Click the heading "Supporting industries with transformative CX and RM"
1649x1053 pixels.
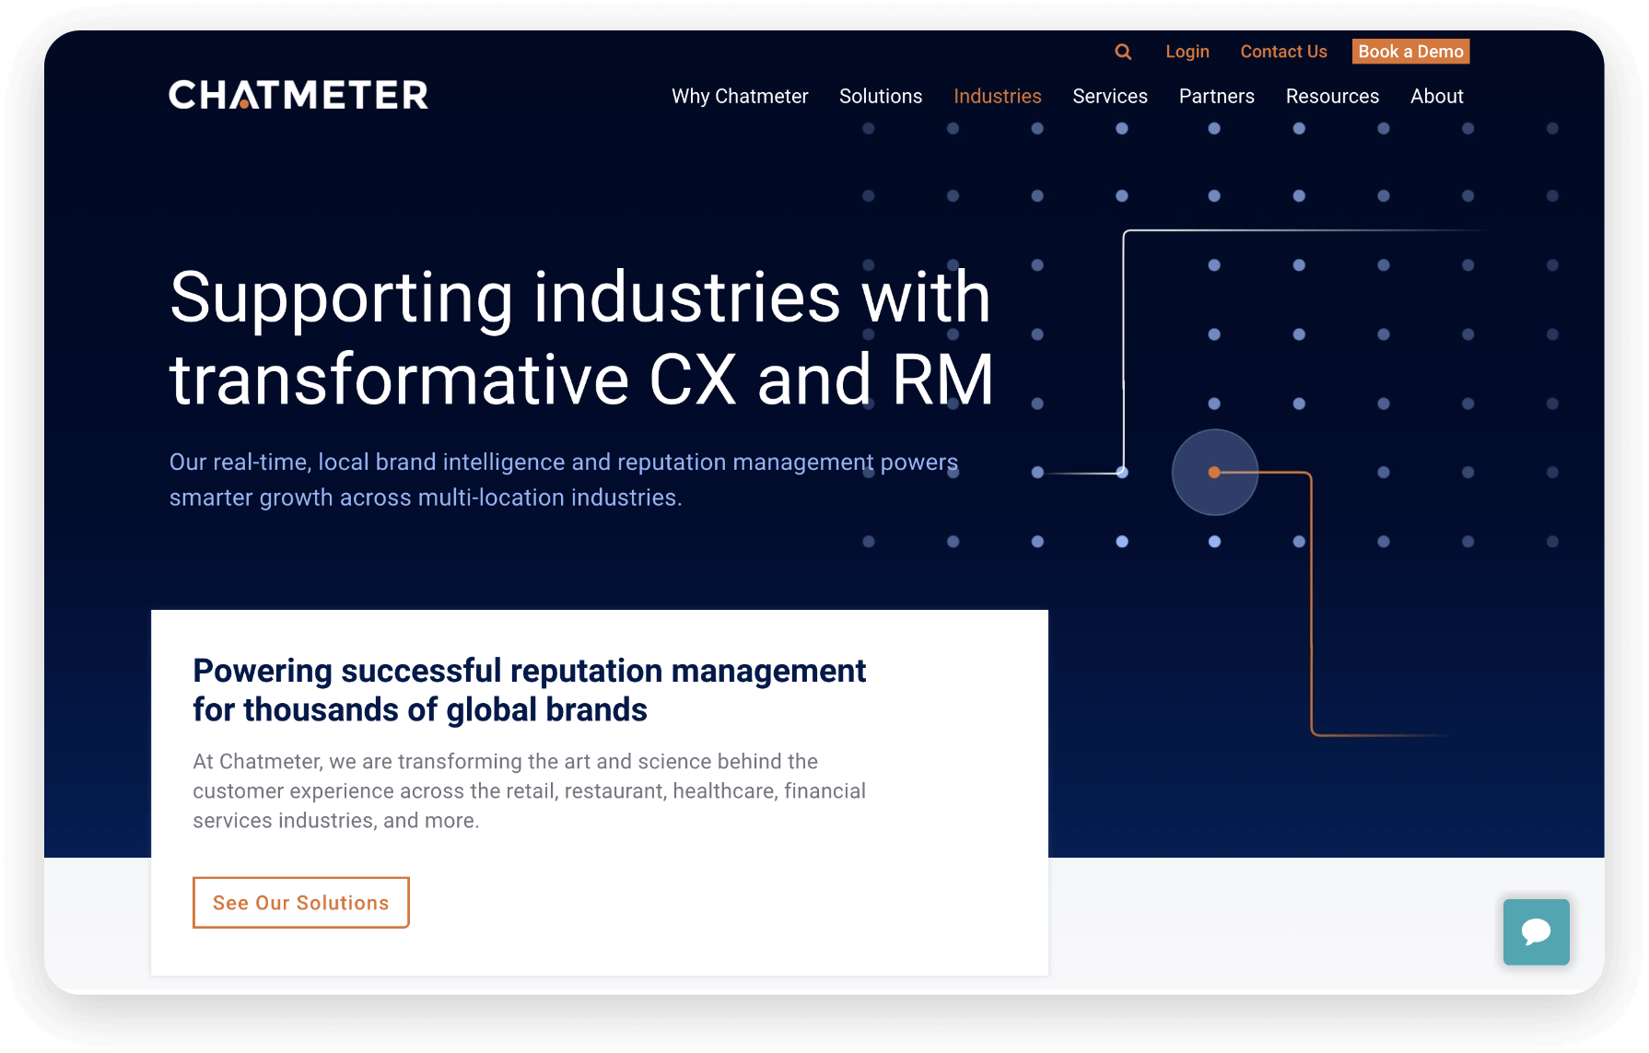pyautogui.click(x=581, y=338)
